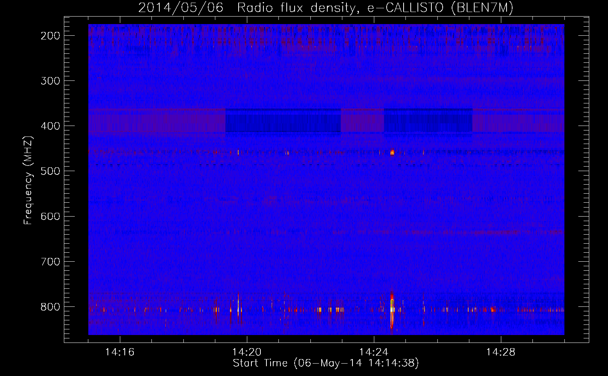Click the 'Start Time (06-May-14 14:14:38)' label
The image size is (608, 376).
325,363
